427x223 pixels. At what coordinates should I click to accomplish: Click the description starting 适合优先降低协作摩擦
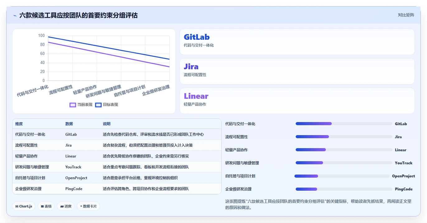pos(146,156)
